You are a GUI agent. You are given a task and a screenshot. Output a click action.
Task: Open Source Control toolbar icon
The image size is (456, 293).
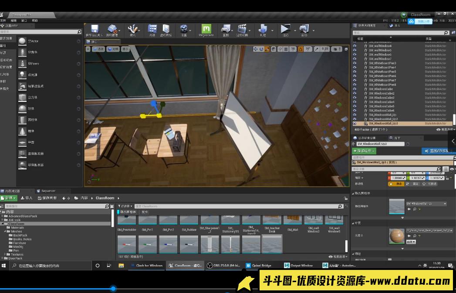pos(112,29)
